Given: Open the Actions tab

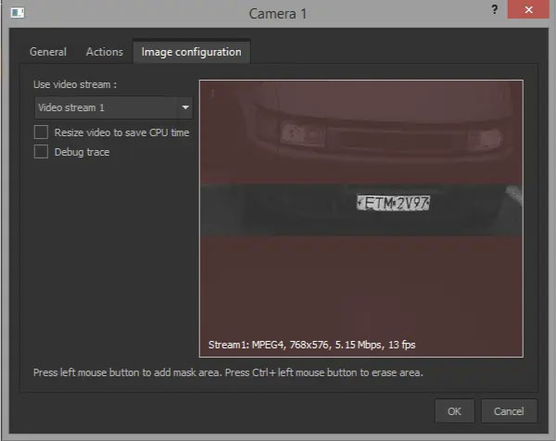Looking at the screenshot, I should pos(105,52).
